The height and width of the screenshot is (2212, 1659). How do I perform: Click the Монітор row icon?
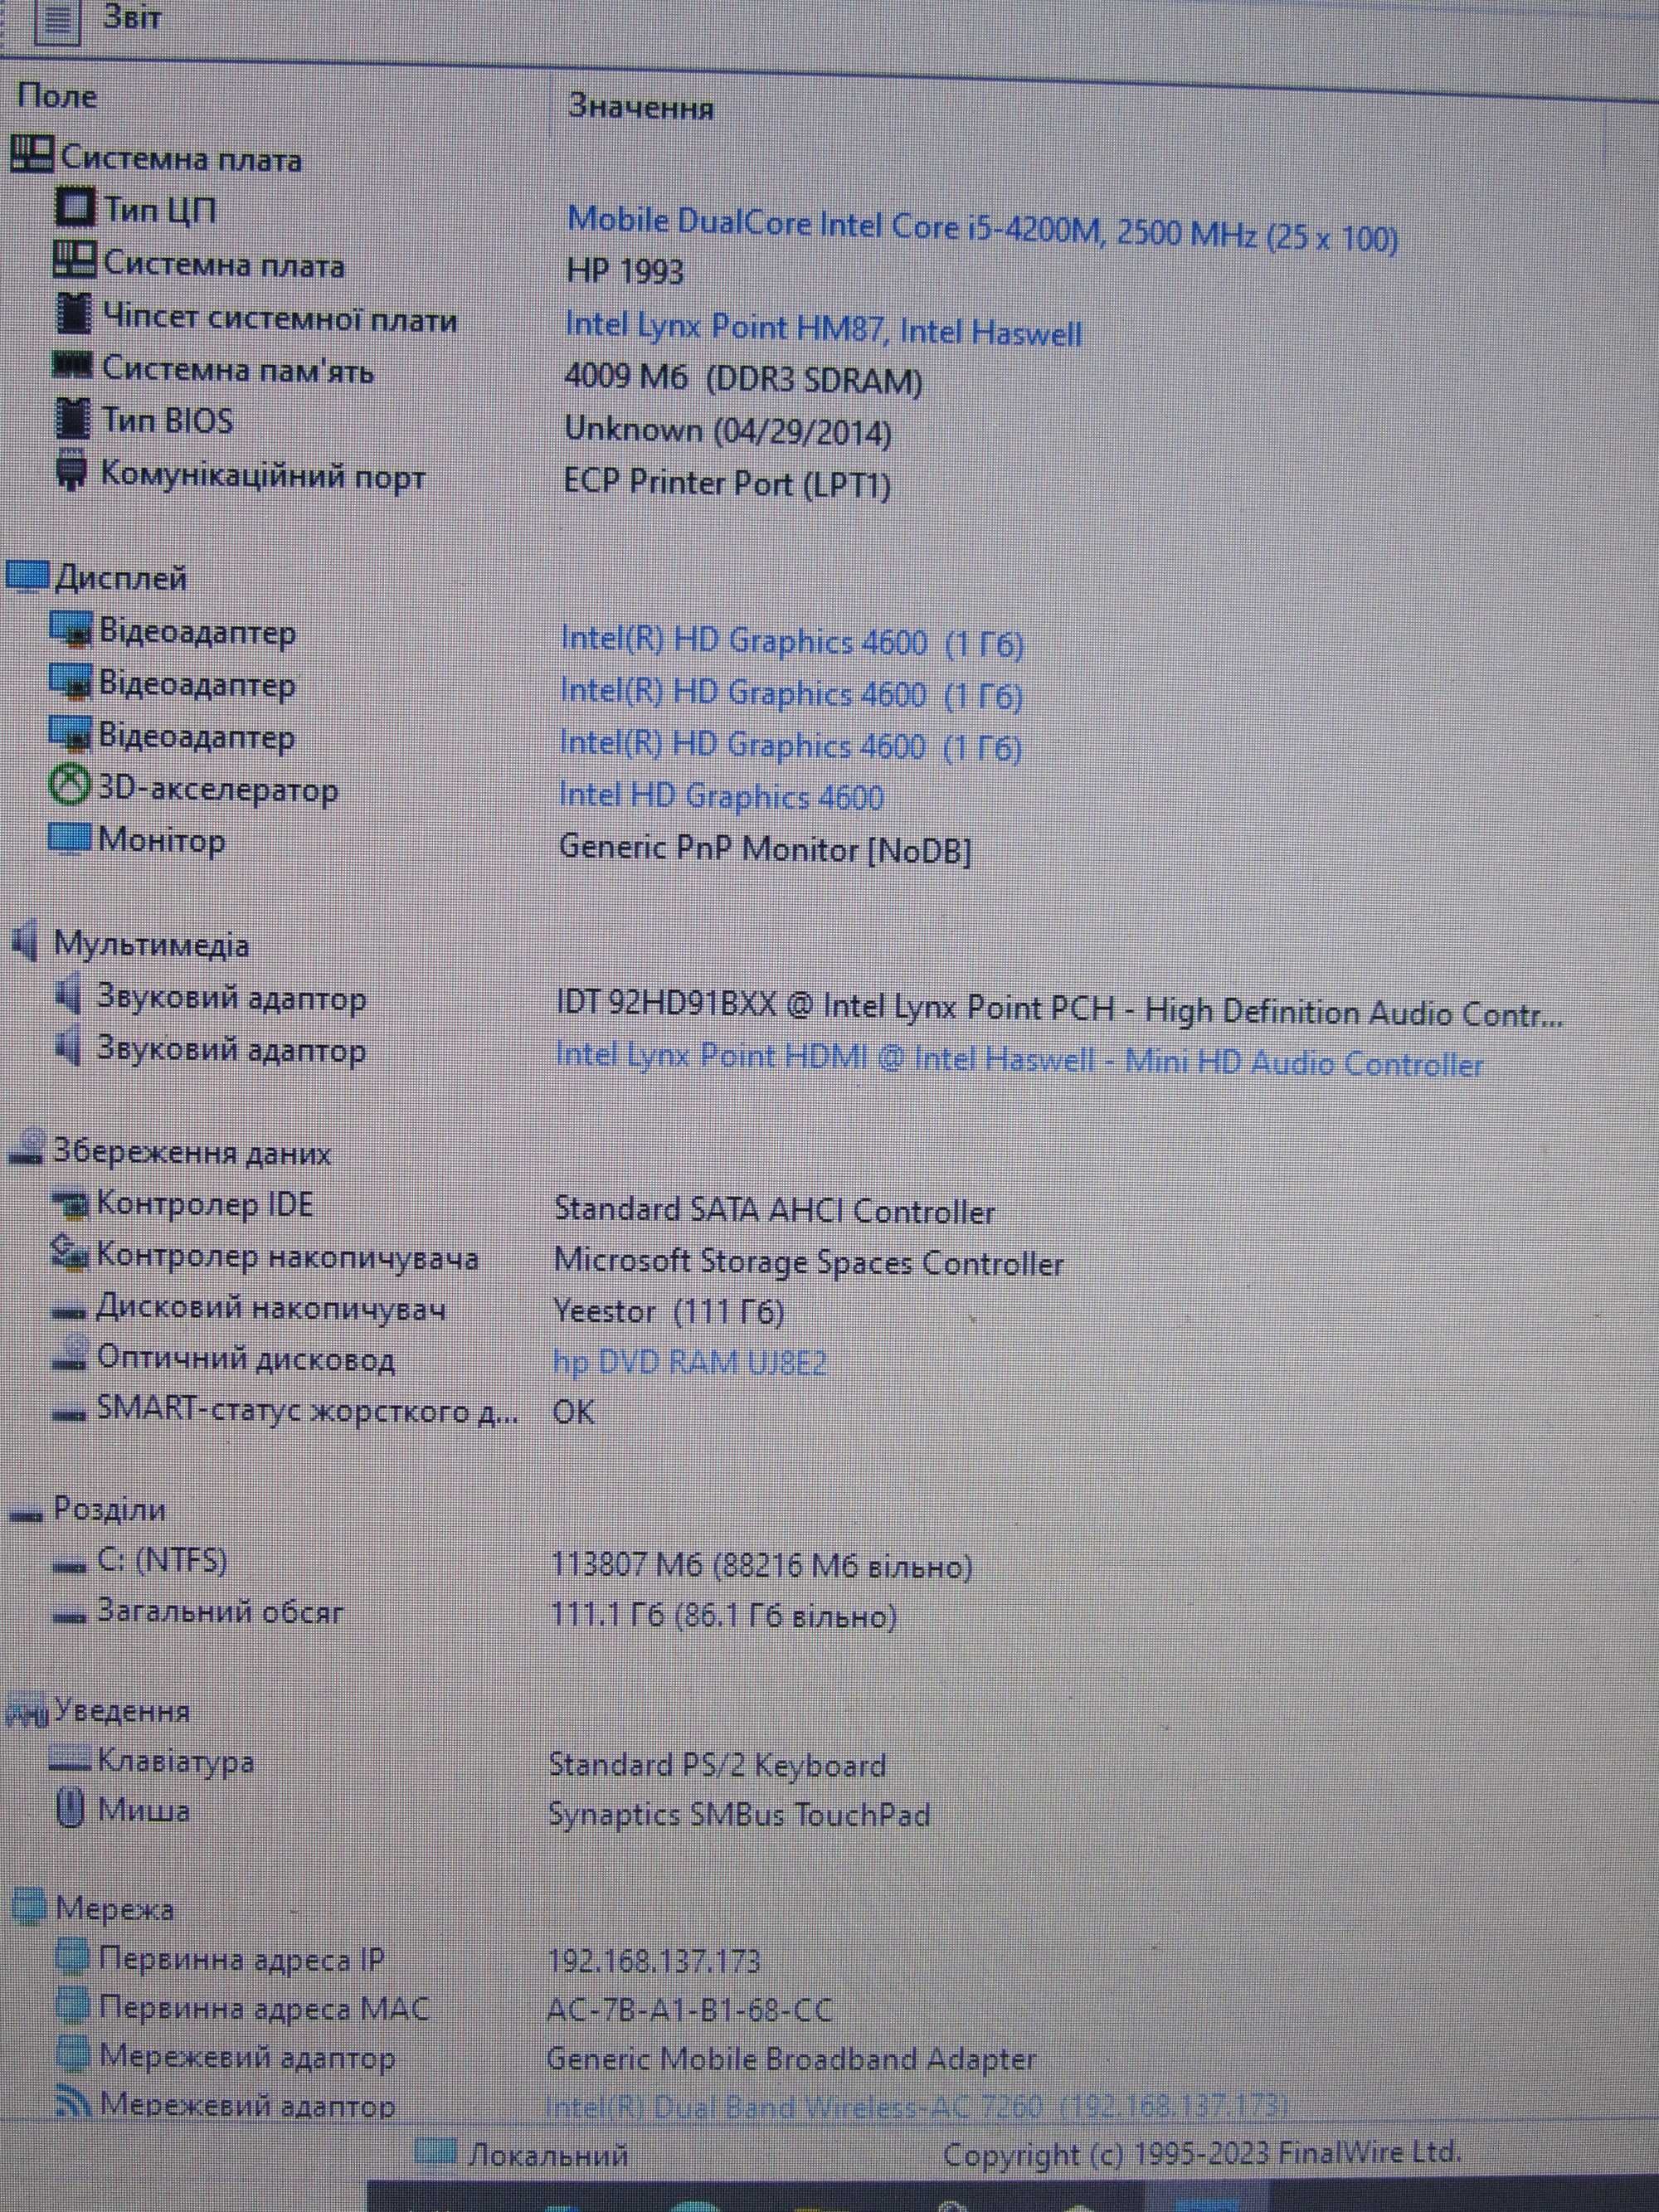(69, 838)
